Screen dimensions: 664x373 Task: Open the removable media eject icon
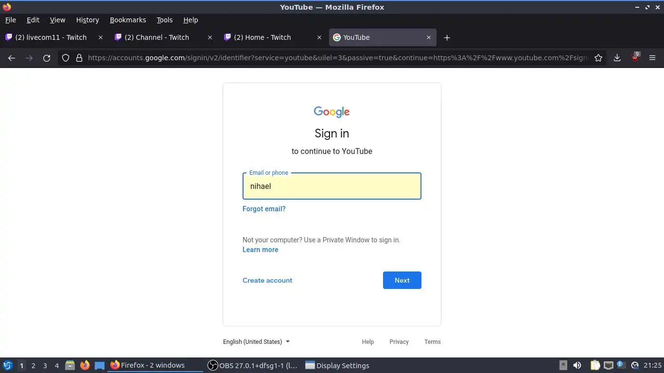563,365
